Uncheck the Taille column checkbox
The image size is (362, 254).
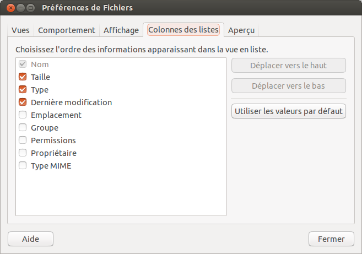point(23,77)
